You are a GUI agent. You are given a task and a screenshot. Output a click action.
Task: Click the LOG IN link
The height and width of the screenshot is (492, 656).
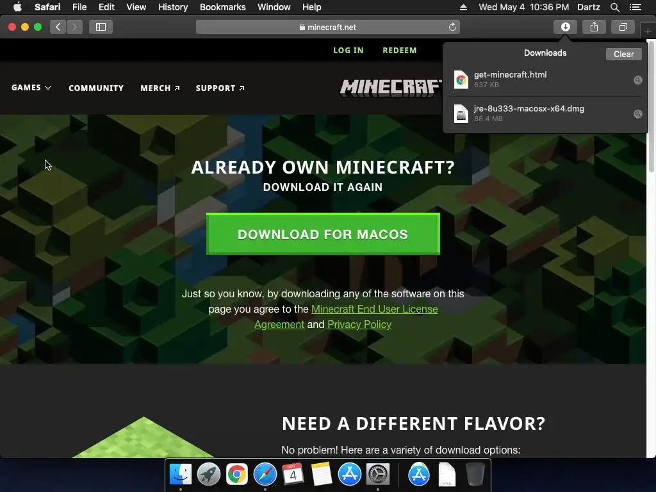coord(348,50)
